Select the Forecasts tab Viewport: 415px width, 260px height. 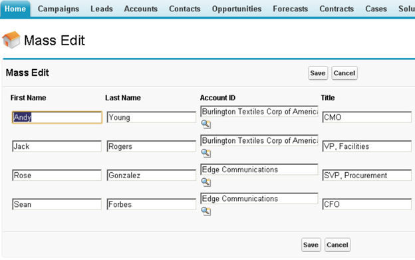[x=291, y=9]
